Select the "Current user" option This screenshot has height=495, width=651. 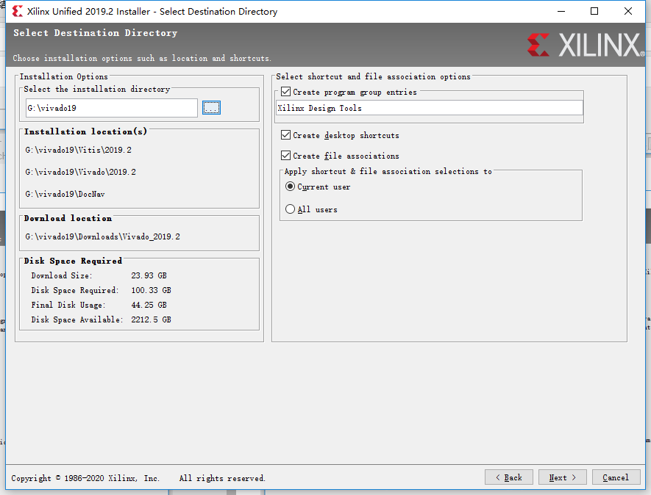(290, 186)
